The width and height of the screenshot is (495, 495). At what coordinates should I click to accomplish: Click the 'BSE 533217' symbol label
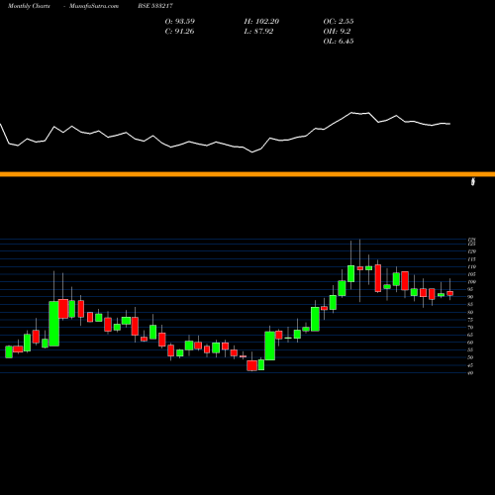(x=155, y=6)
